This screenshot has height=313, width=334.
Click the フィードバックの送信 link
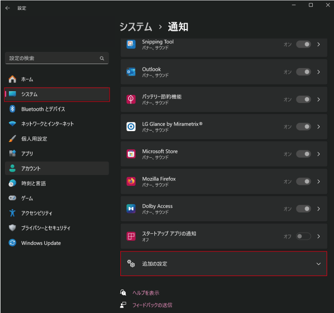(x=152, y=305)
